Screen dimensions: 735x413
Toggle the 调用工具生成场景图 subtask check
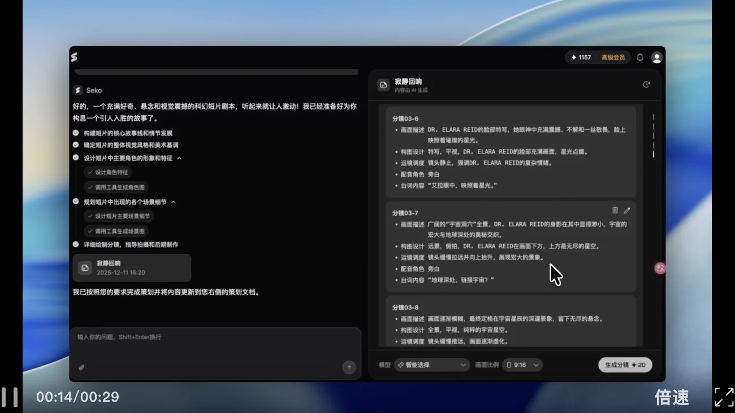pos(91,231)
